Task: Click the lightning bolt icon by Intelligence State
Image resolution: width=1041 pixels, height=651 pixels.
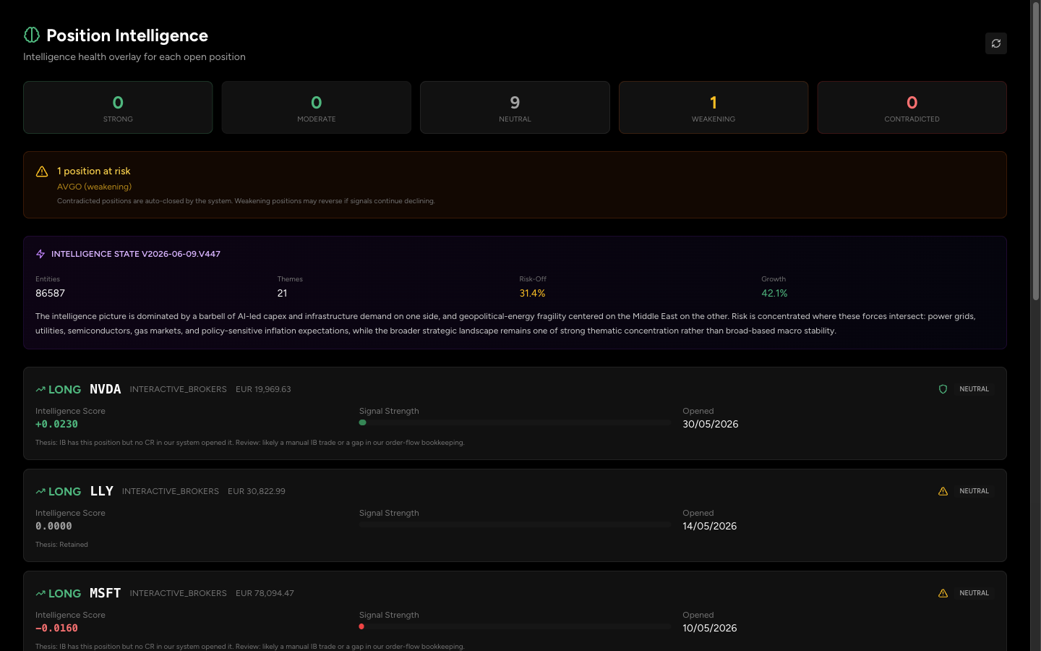Action: (x=40, y=254)
